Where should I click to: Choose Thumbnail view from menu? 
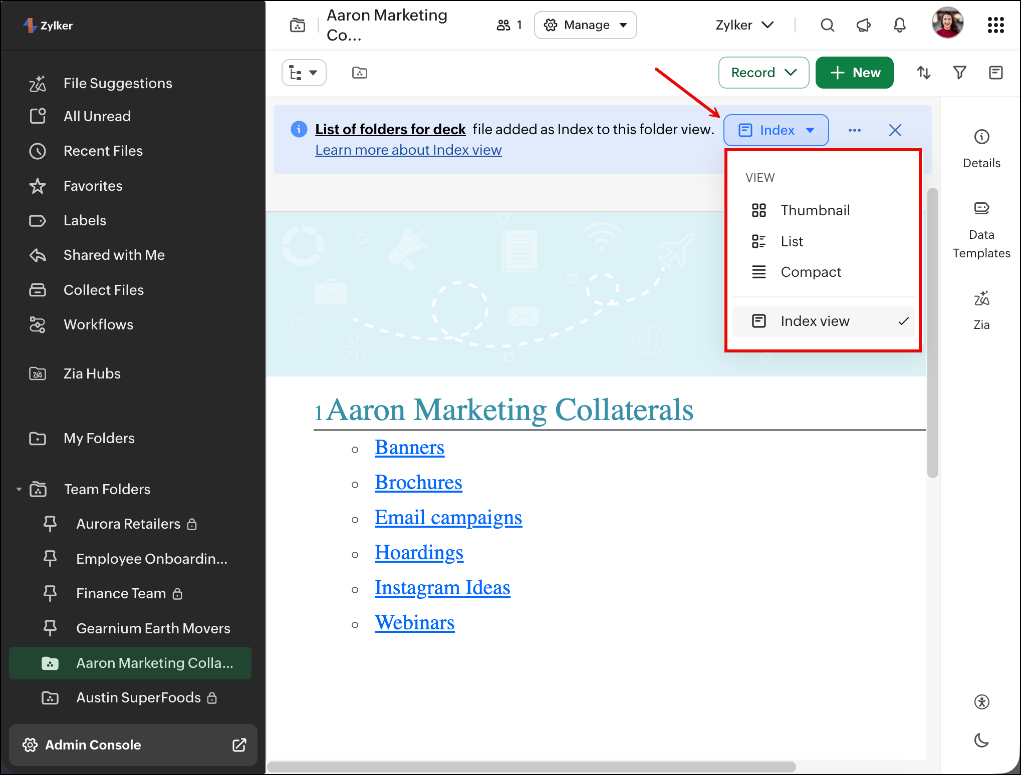[x=815, y=210]
